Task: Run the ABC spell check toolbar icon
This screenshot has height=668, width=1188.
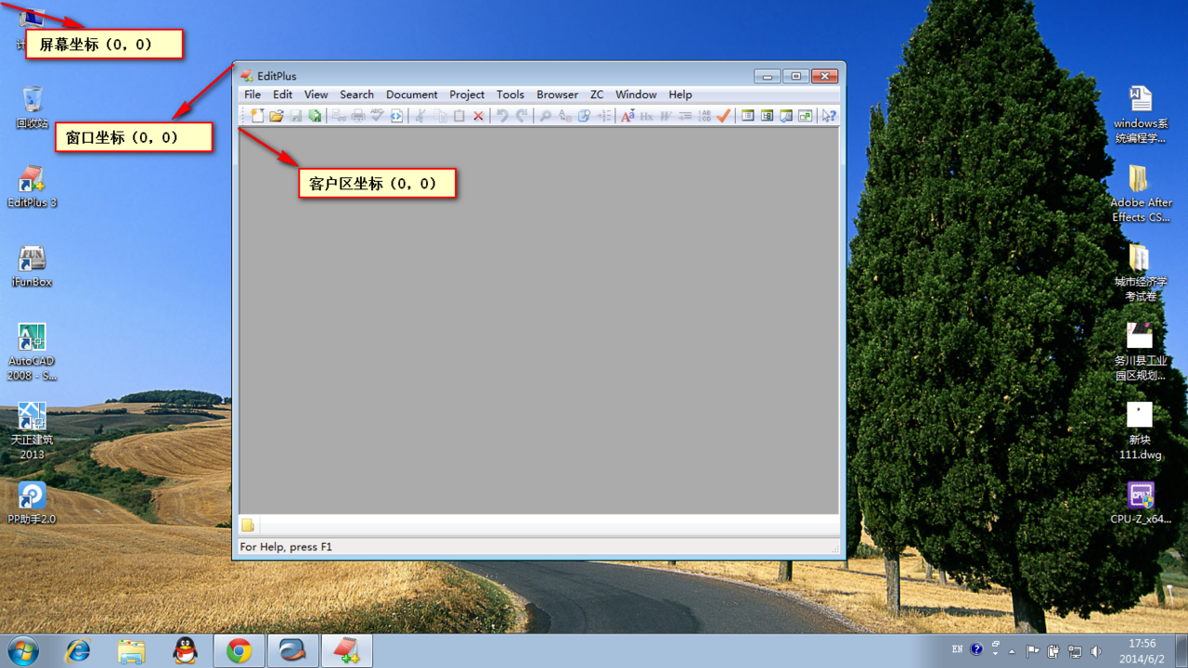Action: click(x=377, y=116)
